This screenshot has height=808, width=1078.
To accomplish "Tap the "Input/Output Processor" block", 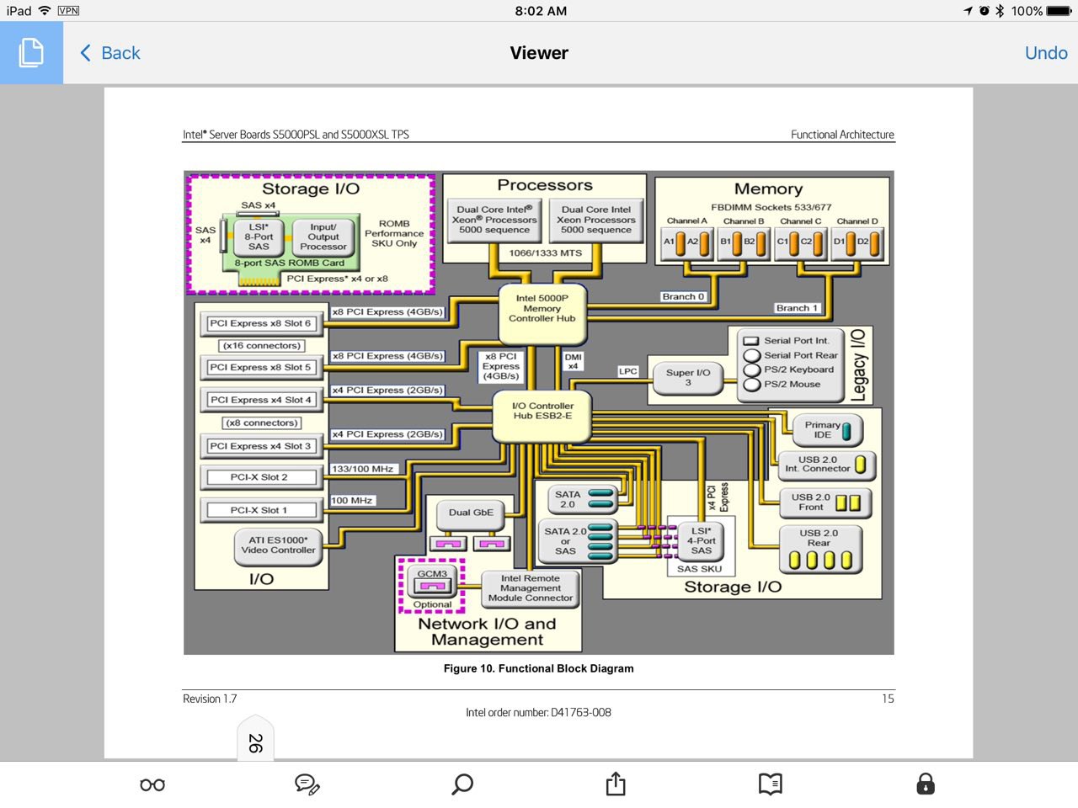I will pos(323,237).
